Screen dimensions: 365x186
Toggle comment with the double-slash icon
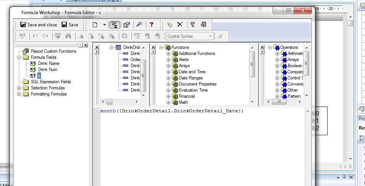220,36
